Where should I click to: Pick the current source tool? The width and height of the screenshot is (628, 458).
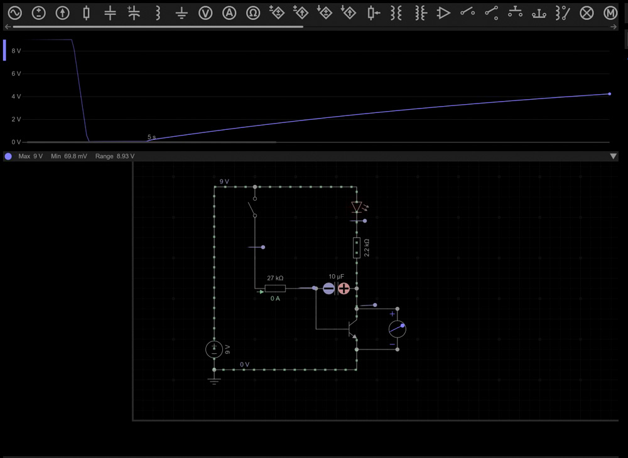[x=62, y=13]
